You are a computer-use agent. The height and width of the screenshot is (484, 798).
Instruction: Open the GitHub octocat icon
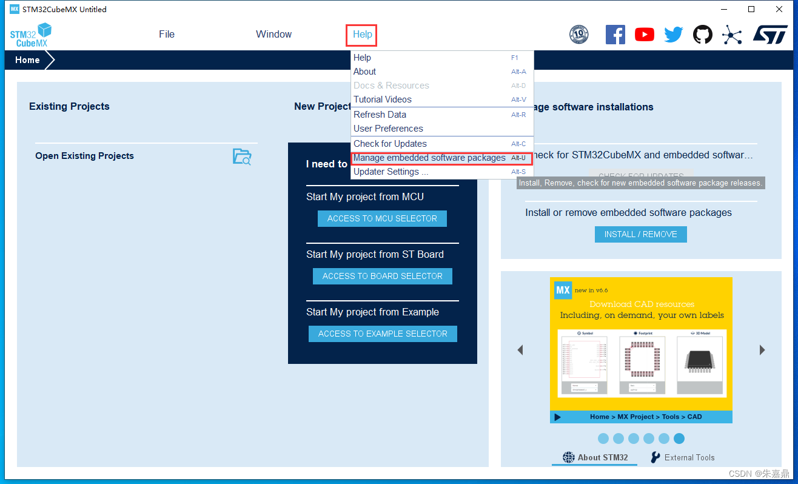[x=703, y=35]
